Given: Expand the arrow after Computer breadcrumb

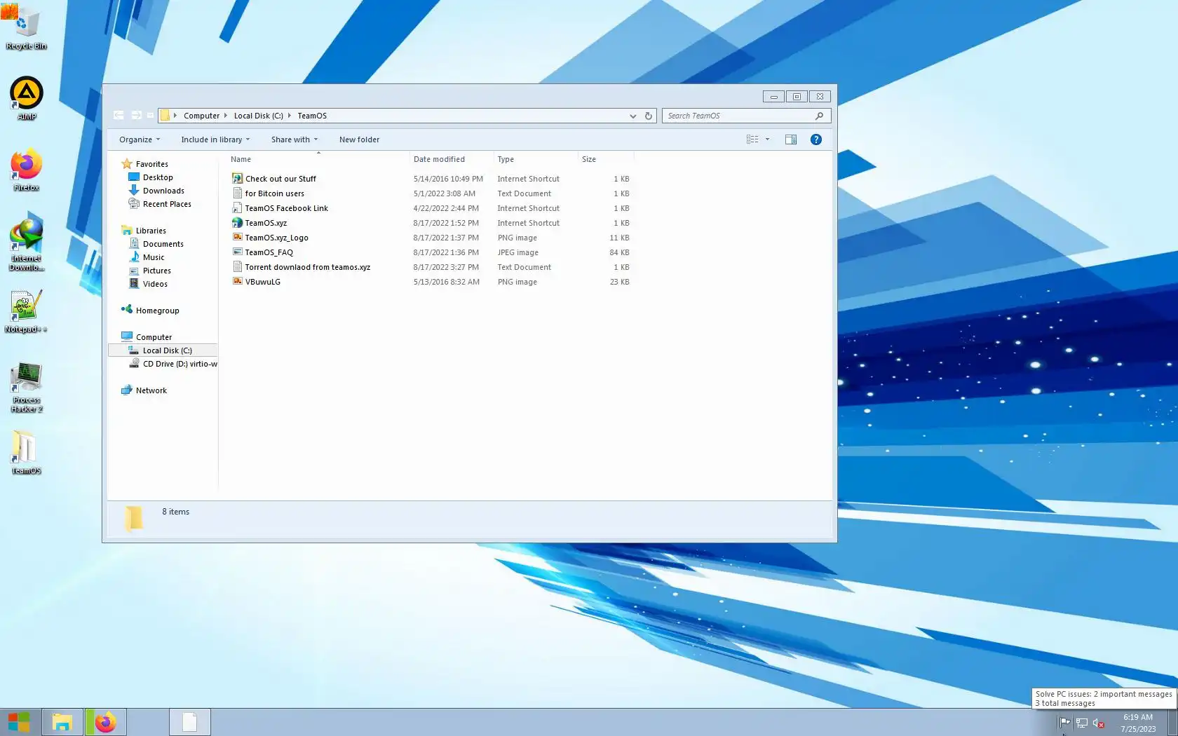Looking at the screenshot, I should click(x=226, y=116).
